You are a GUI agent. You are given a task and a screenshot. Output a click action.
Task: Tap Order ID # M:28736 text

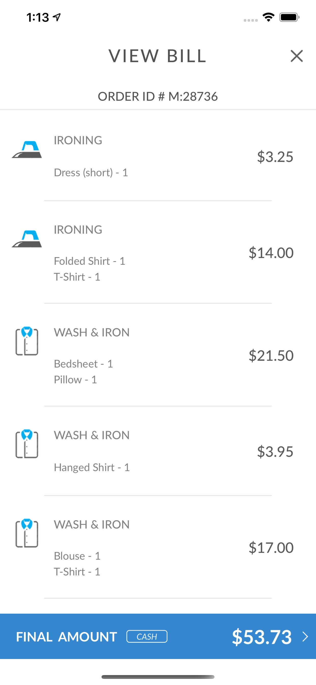(158, 97)
